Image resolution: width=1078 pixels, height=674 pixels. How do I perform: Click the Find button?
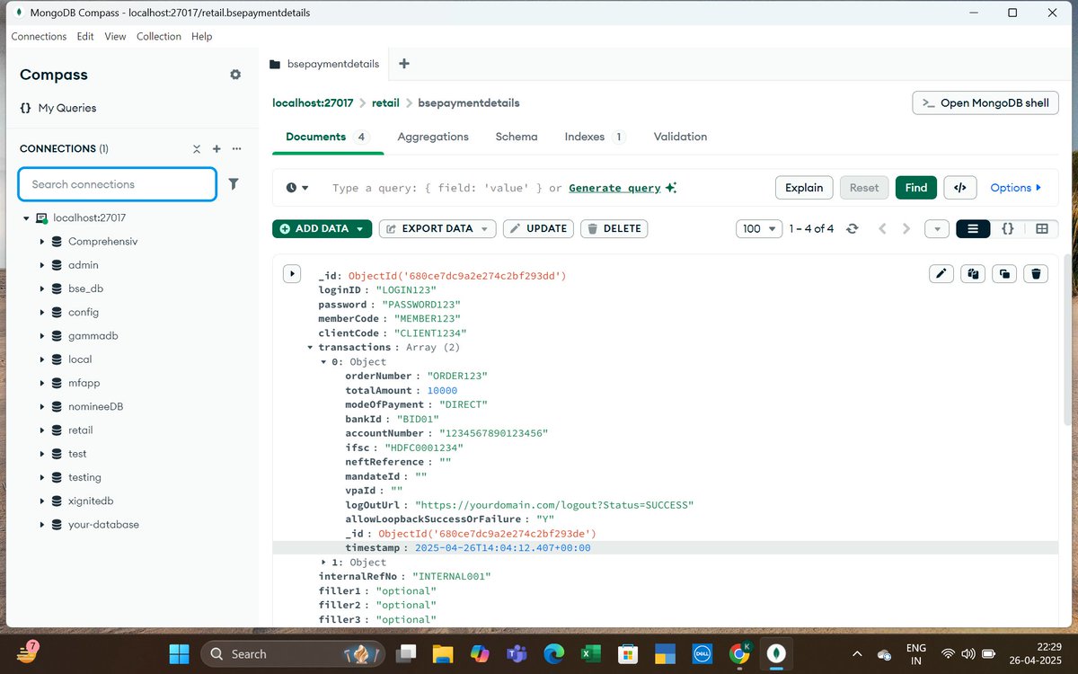(x=916, y=188)
